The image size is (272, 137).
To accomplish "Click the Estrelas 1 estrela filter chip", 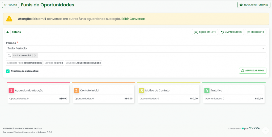I will (x=54, y=63).
